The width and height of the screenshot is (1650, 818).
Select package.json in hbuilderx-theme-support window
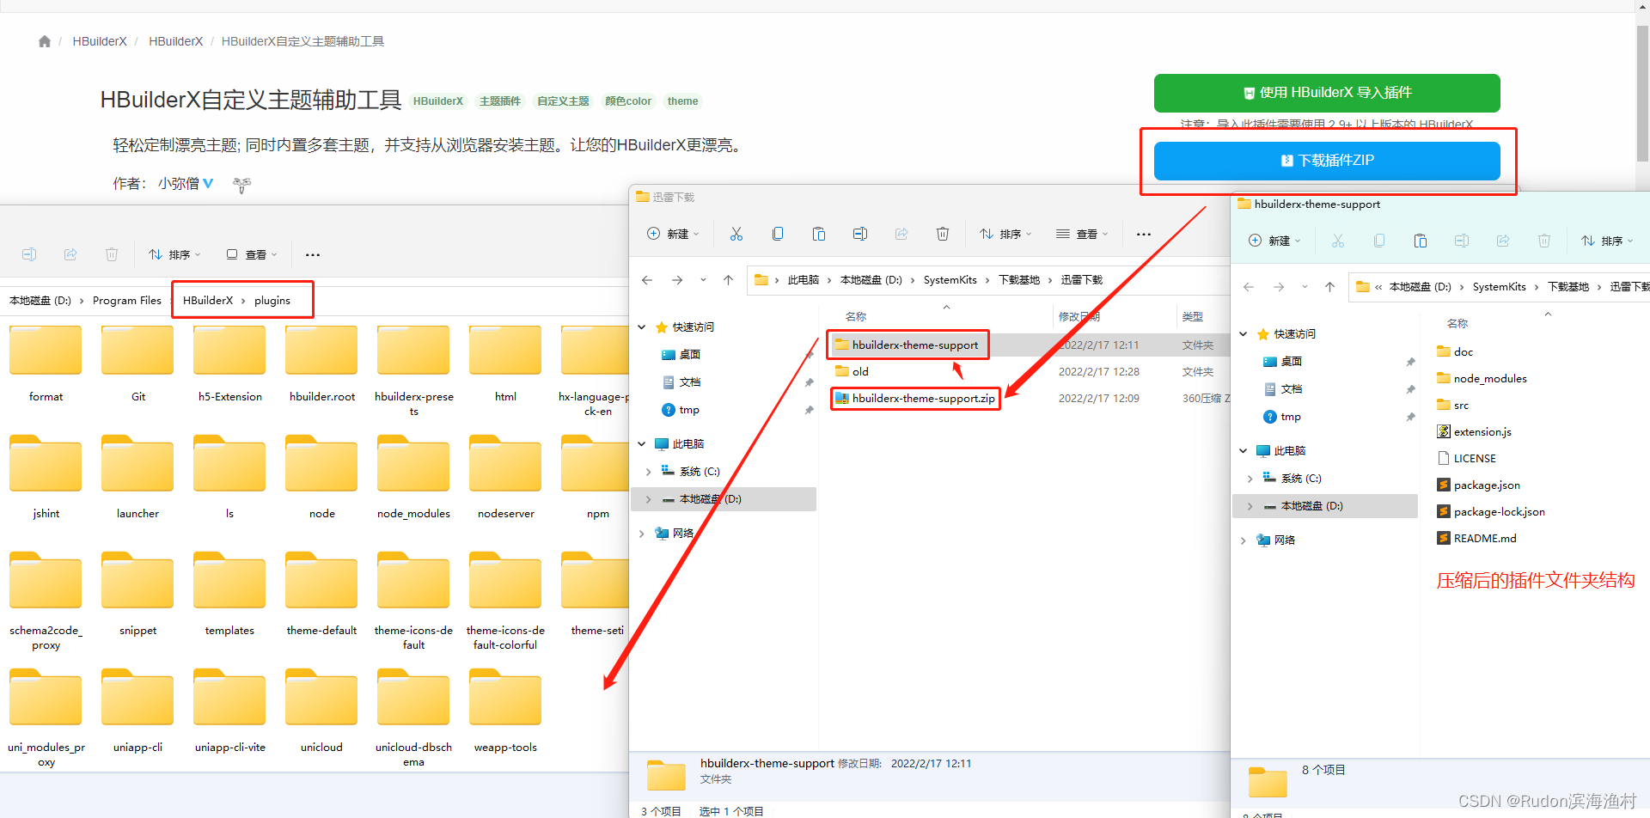tap(1478, 485)
